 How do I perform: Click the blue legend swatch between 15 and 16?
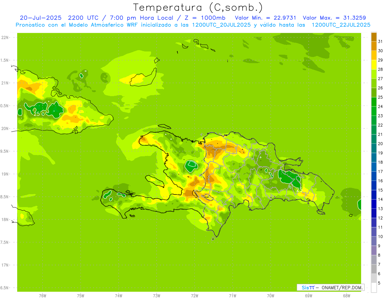point(374,185)
